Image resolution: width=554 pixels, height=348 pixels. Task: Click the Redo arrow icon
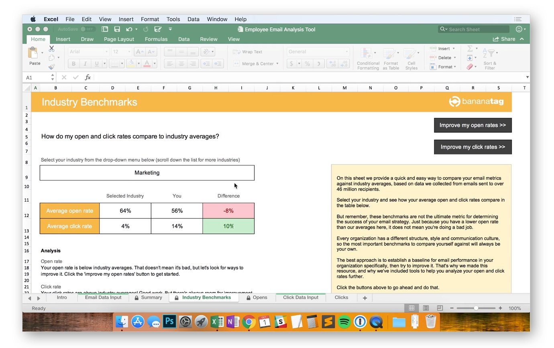point(146,29)
